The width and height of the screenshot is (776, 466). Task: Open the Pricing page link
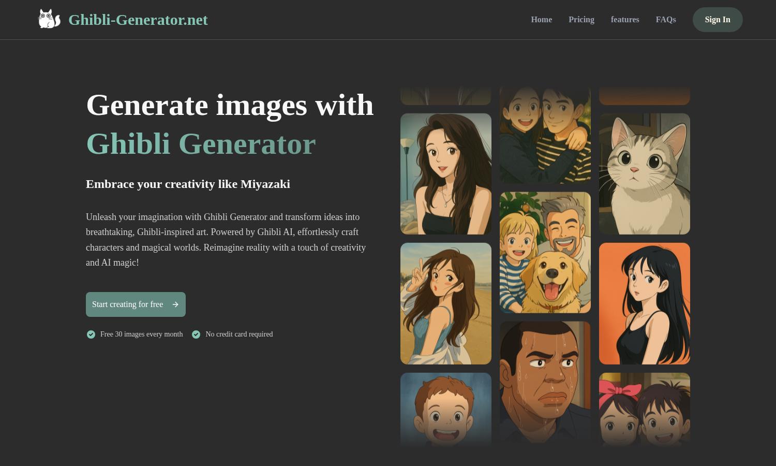pos(581,20)
